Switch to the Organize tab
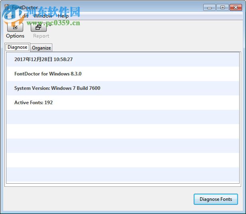Viewport: 246px width, 214px height. click(x=41, y=48)
